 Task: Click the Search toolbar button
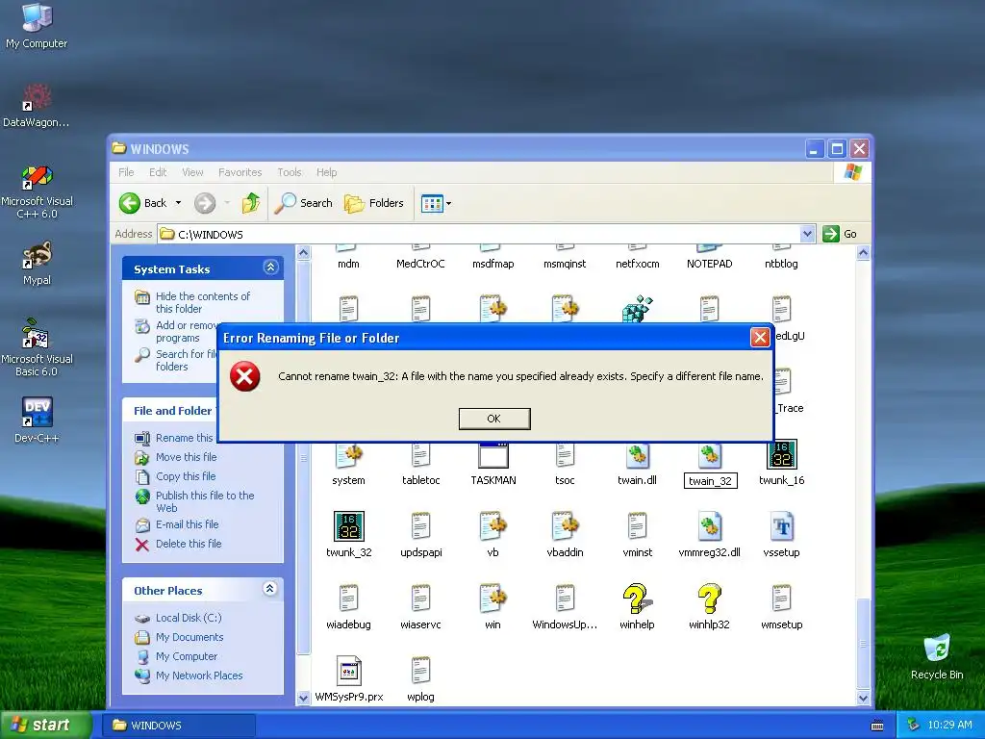pyautogui.click(x=304, y=203)
